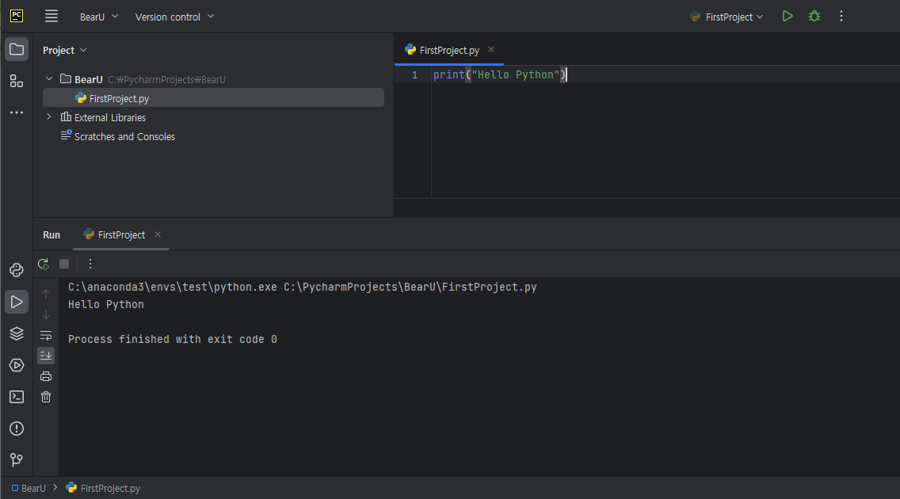Rerun FirstProject from the Run toolbar

click(x=44, y=264)
